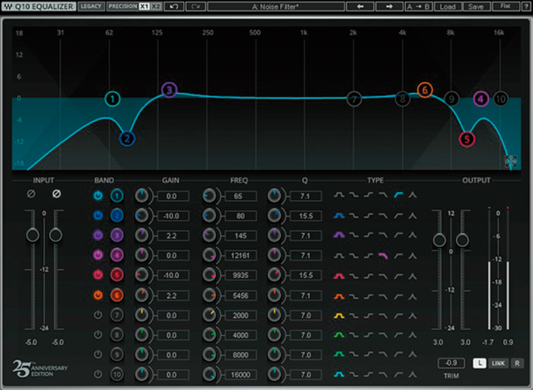Viewport: 533px width, 390px height.
Task: Open the A: Noise Filter preset menu
Action: (x=276, y=7)
